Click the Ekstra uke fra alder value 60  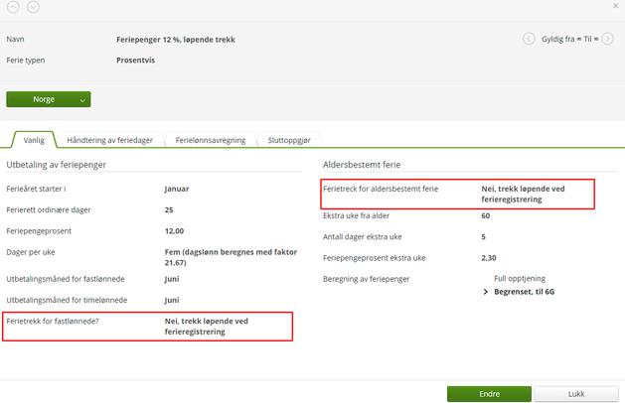click(x=486, y=215)
